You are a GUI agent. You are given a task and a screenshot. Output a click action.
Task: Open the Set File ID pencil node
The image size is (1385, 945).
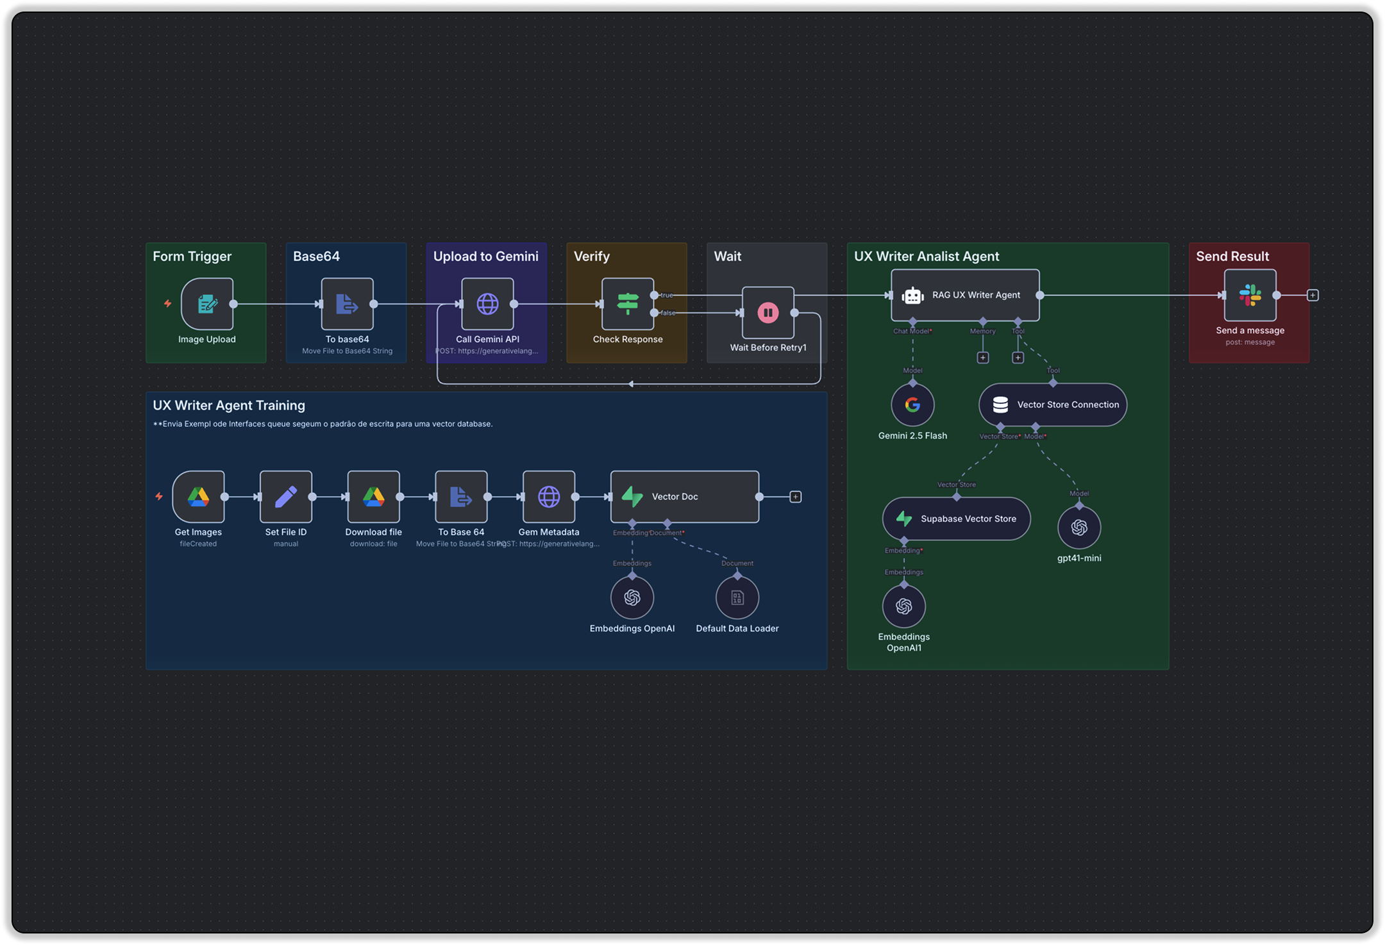pyautogui.click(x=286, y=497)
